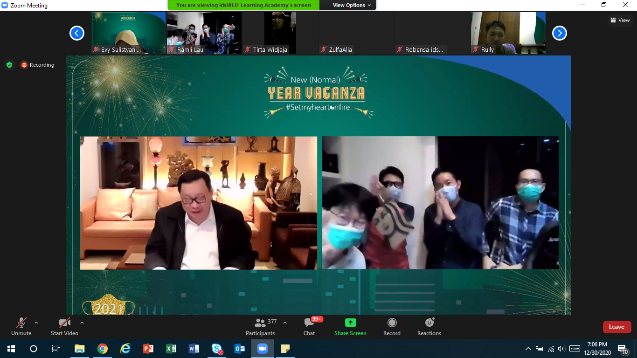Screen dimensions: 637x358
Task: Open File Explorer from the taskbar
Action: coord(80,348)
